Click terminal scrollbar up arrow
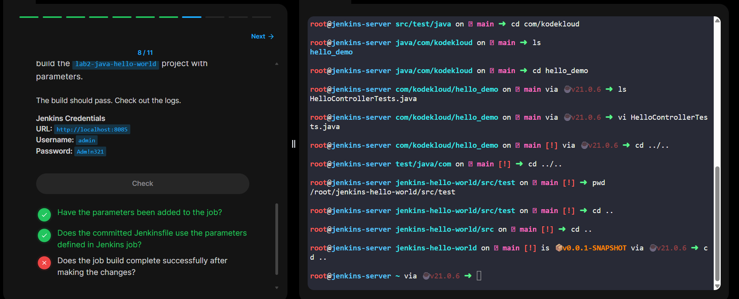 [x=718, y=21]
